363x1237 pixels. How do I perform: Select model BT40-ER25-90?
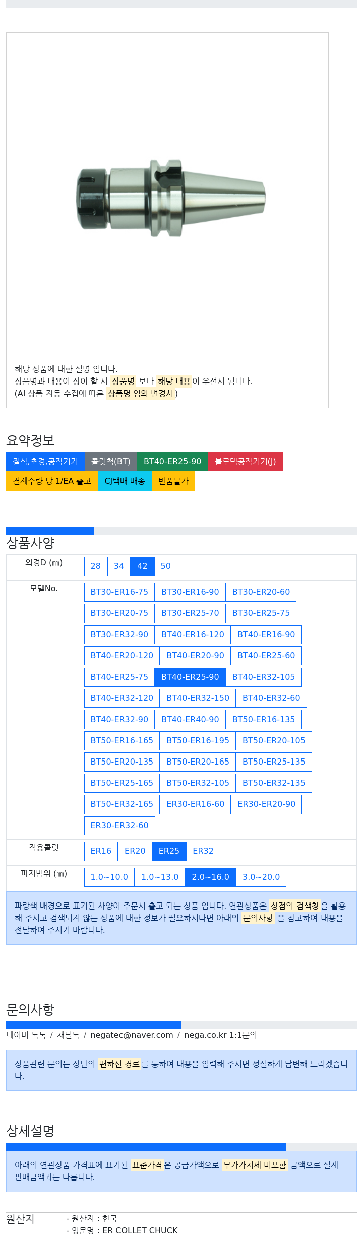[x=190, y=677]
